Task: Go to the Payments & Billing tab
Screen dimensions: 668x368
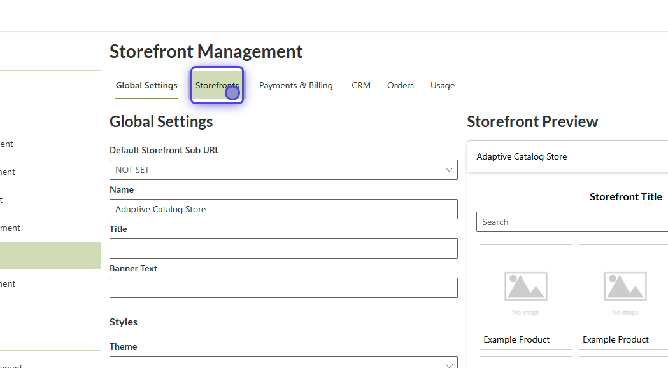Action: [x=295, y=85]
